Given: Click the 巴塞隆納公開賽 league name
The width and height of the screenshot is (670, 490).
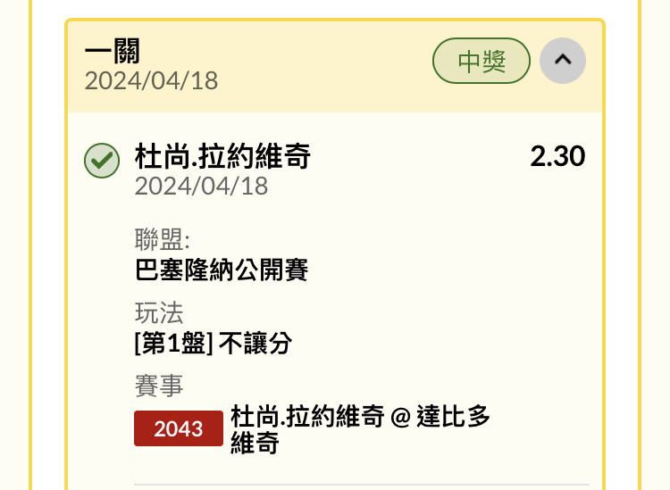Looking at the screenshot, I should [x=222, y=270].
